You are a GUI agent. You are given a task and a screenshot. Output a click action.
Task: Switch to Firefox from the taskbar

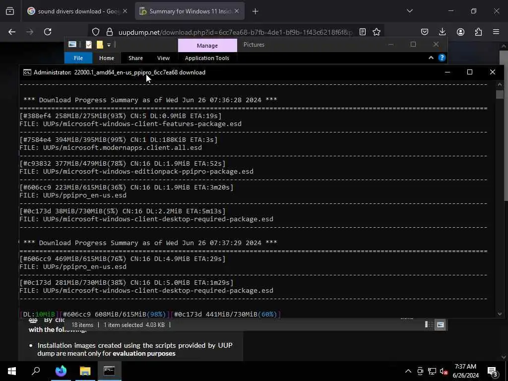pos(61,371)
